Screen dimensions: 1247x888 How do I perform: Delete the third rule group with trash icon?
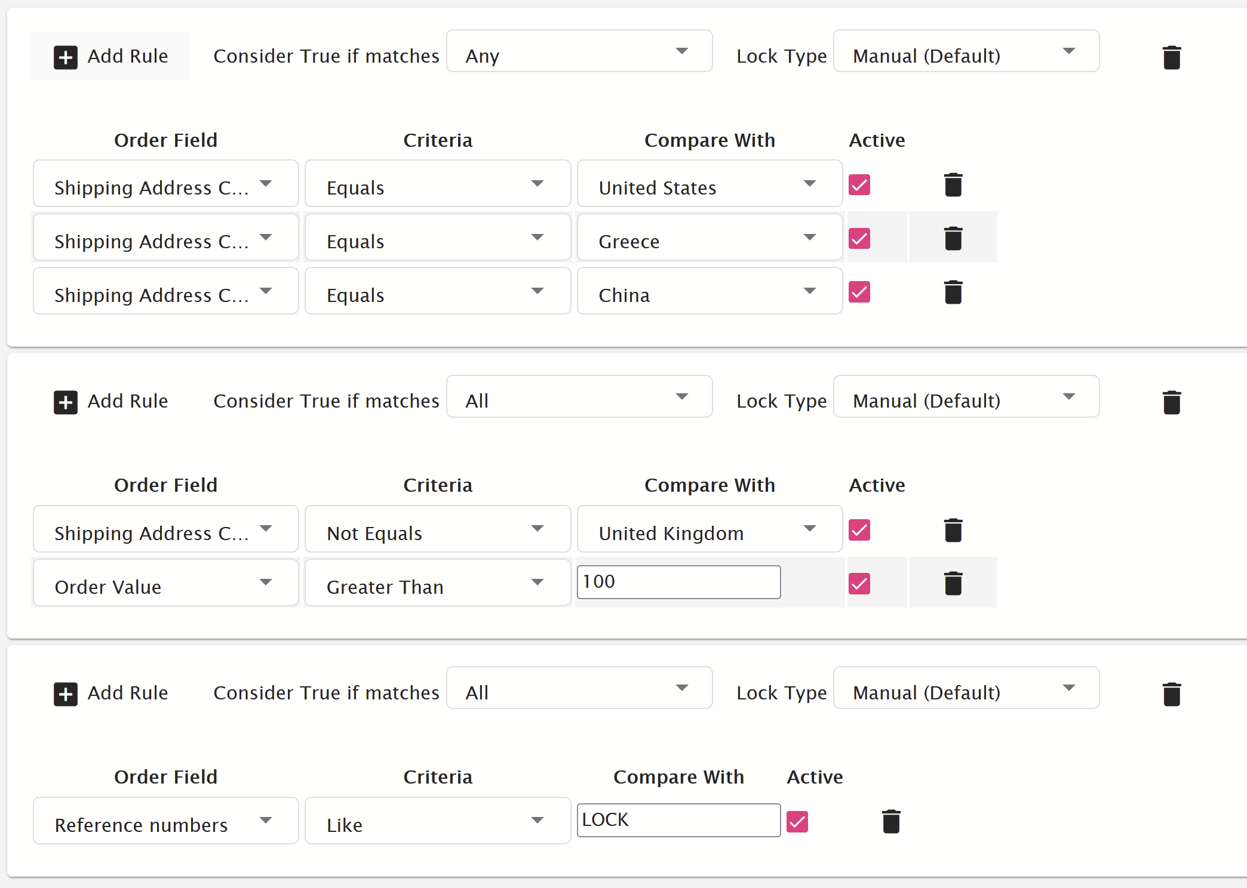(x=1172, y=694)
